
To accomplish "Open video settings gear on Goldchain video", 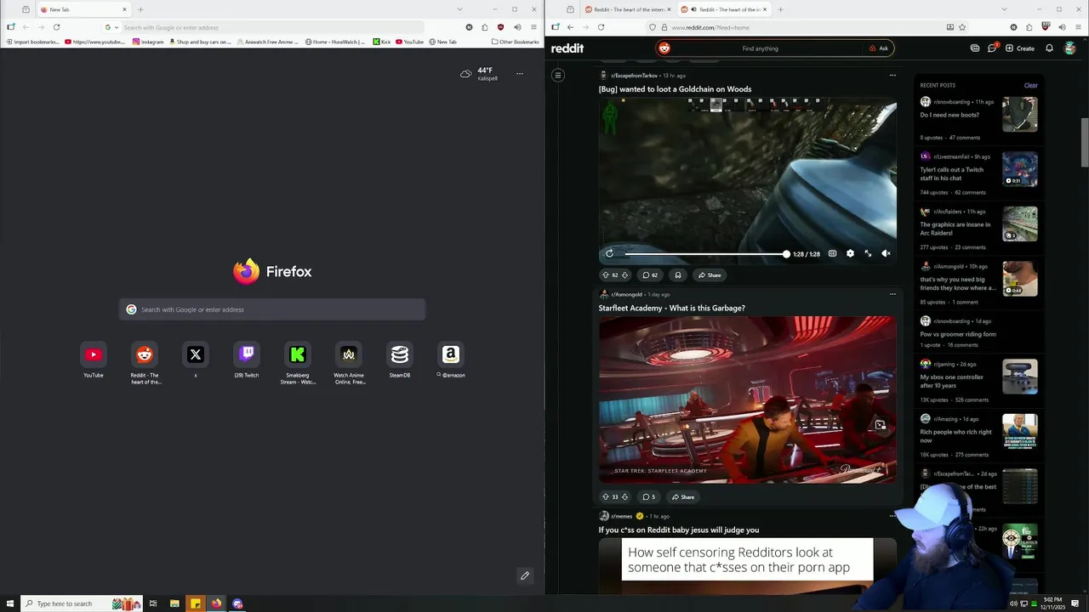I will (x=850, y=253).
